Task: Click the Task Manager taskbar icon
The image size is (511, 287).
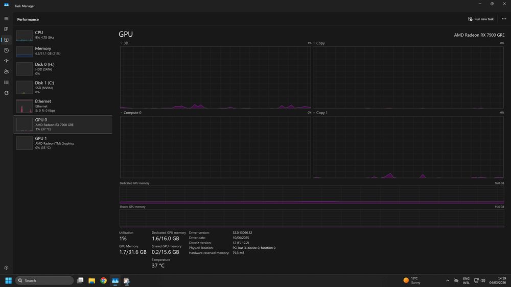Action: pos(115,280)
